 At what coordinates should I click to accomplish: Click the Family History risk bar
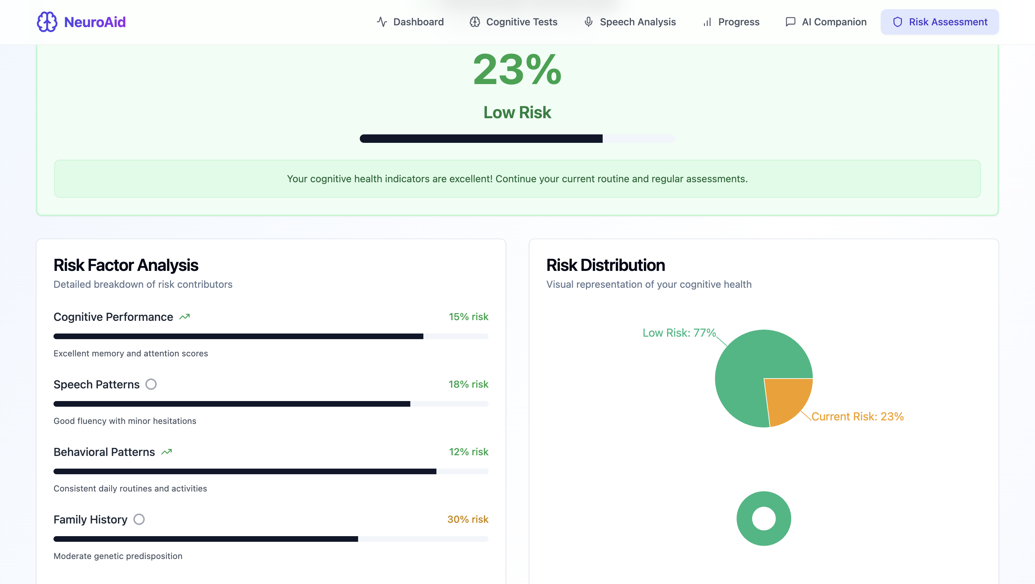click(x=271, y=539)
